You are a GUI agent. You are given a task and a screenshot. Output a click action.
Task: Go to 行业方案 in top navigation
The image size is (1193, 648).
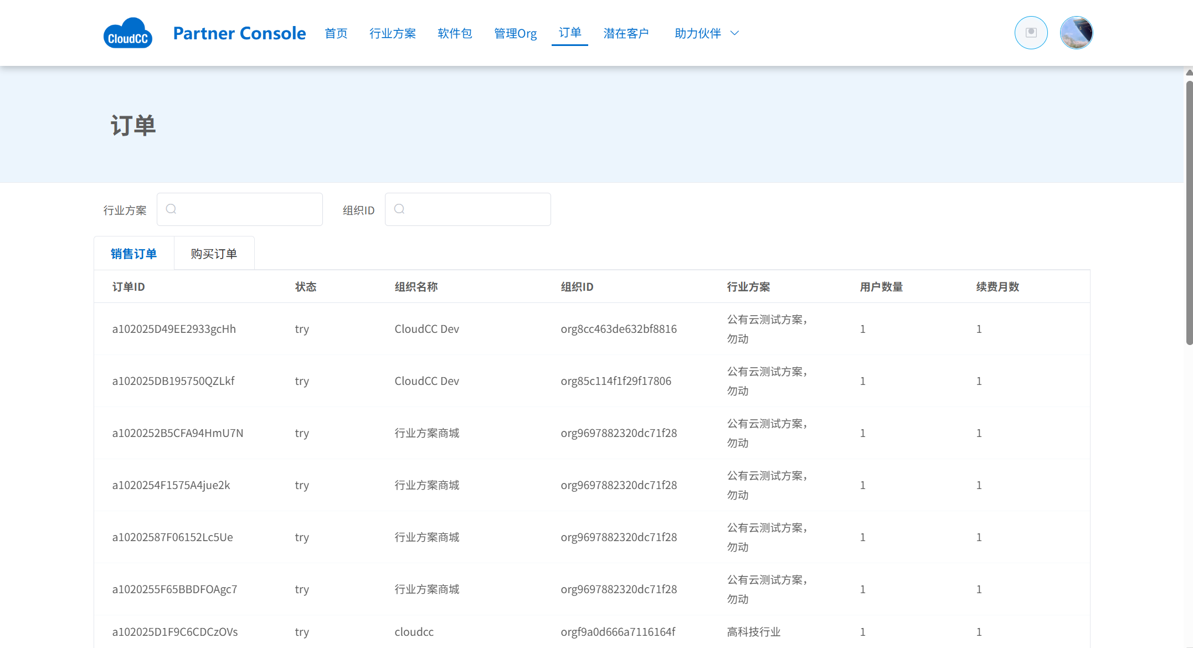tap(392, 33)
